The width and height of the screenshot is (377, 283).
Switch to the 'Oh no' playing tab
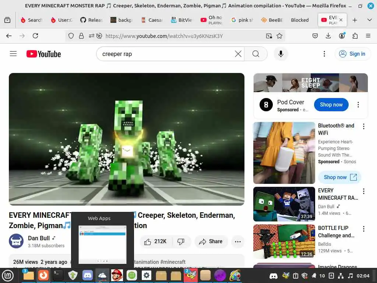(212, 20)
